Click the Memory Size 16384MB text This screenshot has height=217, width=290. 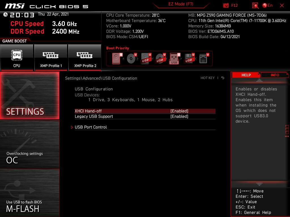click(x=210, y=26)
